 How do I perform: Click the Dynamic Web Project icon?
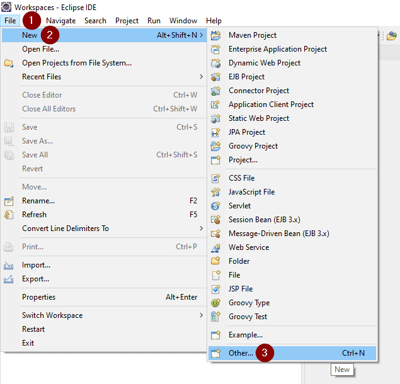tap(216, 63)
